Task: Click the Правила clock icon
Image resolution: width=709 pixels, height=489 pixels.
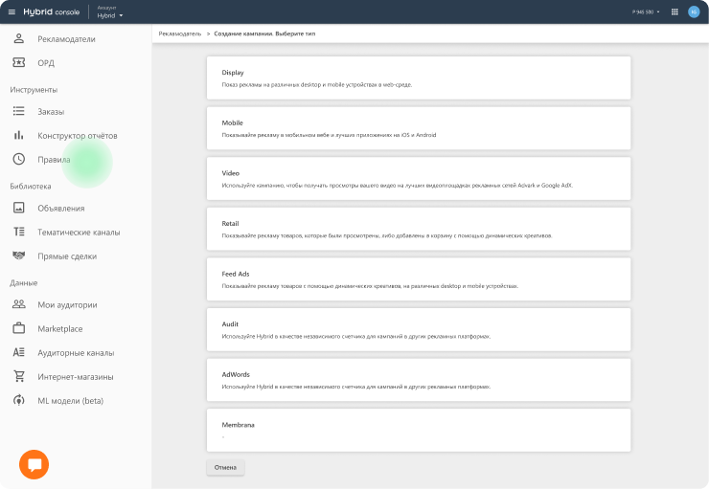Action: click(18, 160)
